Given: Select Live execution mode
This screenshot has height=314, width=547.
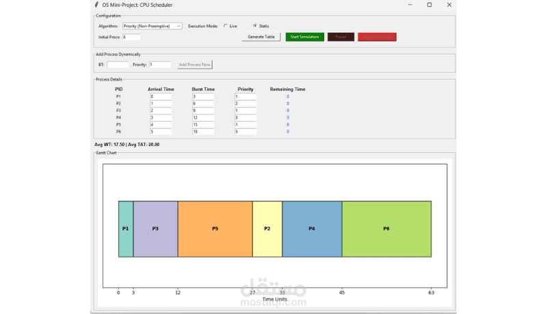Looking at the screenshot, I should (x=230, y=26).
